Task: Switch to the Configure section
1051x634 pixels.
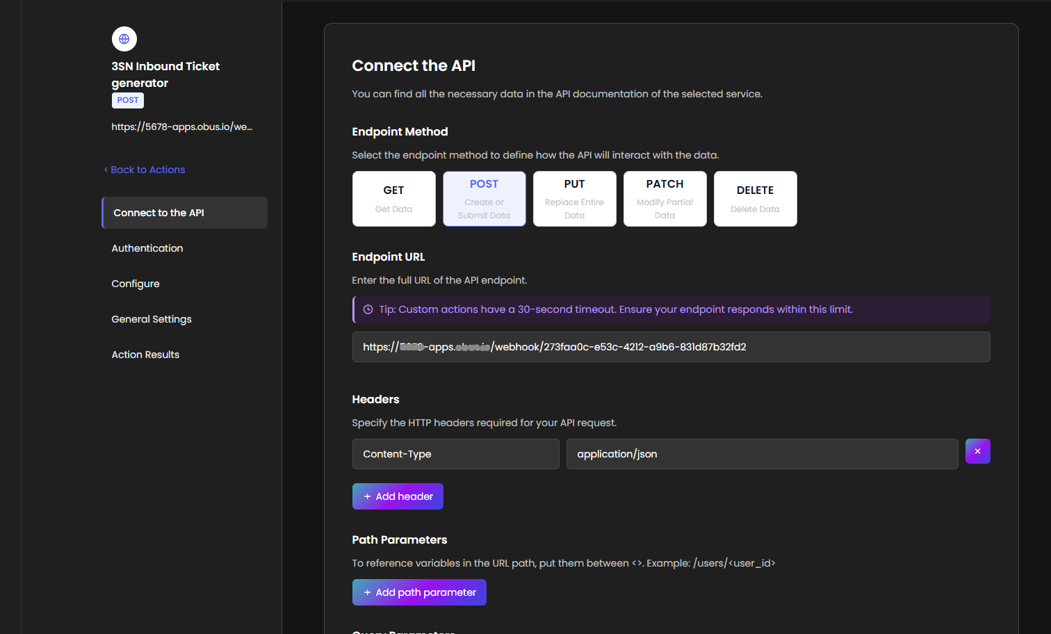Action: (136, 284)
